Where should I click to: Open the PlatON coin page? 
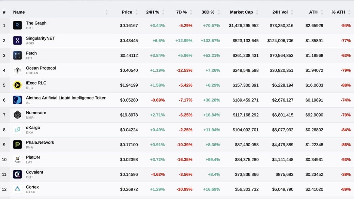coord(33,157)
